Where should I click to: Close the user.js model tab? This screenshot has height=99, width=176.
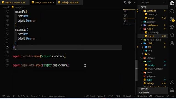[x=54, y=2]
